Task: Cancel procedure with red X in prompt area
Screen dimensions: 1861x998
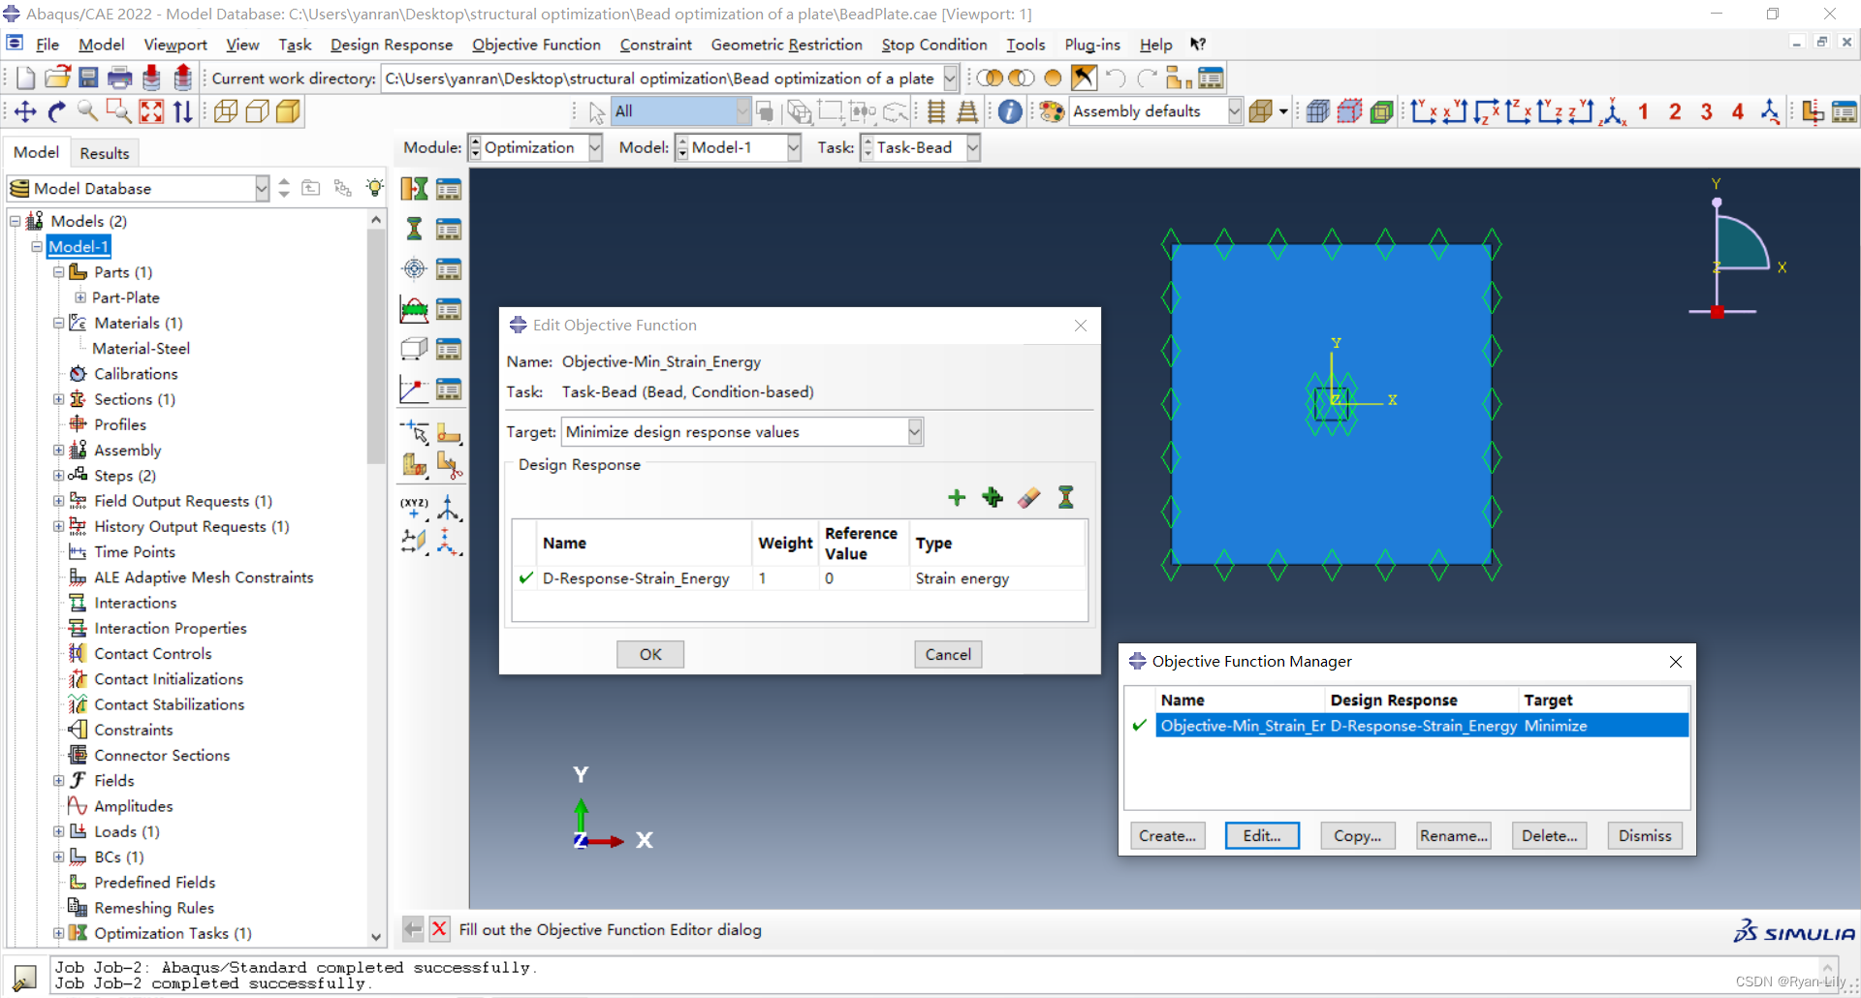Action: tap(439, 929)
